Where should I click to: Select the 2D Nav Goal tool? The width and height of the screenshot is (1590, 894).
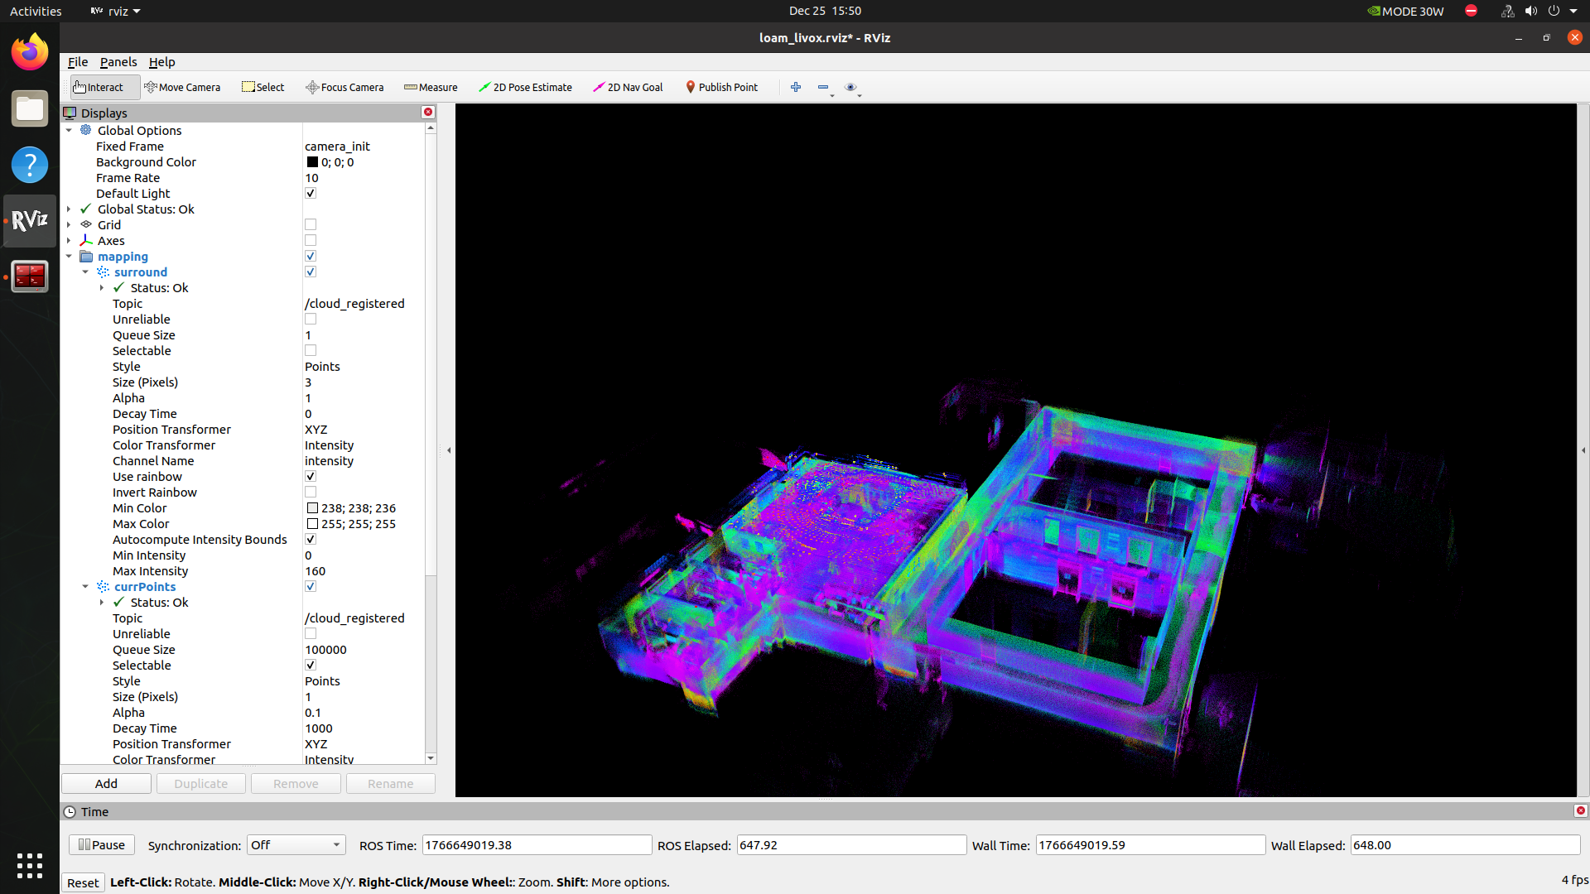628,87
